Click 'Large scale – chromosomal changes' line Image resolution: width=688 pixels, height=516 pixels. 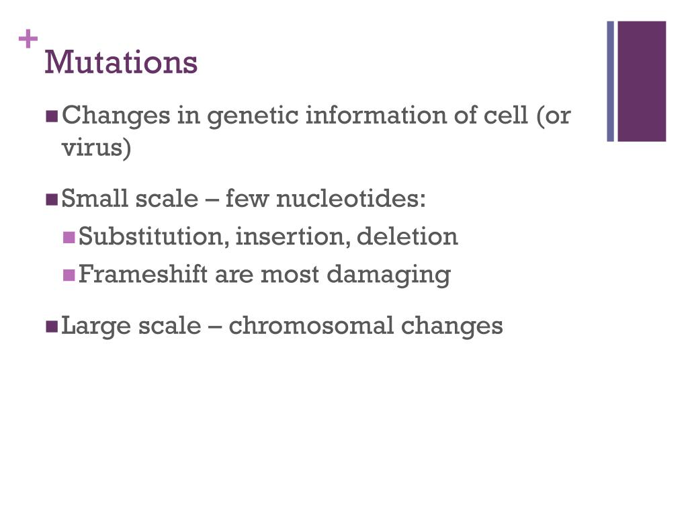coord(282,326)
